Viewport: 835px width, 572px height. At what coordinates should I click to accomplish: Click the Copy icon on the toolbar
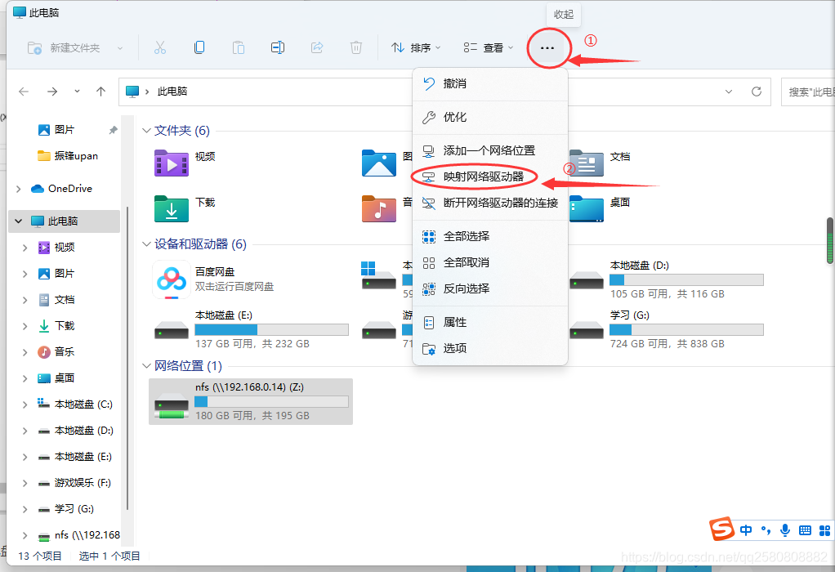coord(199,47)
